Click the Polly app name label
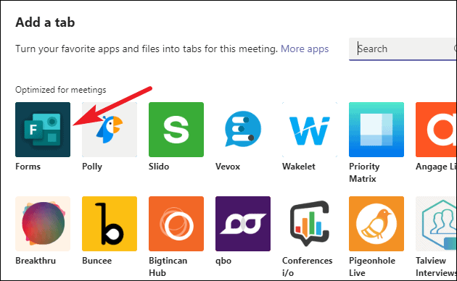The width and height of the screenshot is (457, 281). (92, 167)
